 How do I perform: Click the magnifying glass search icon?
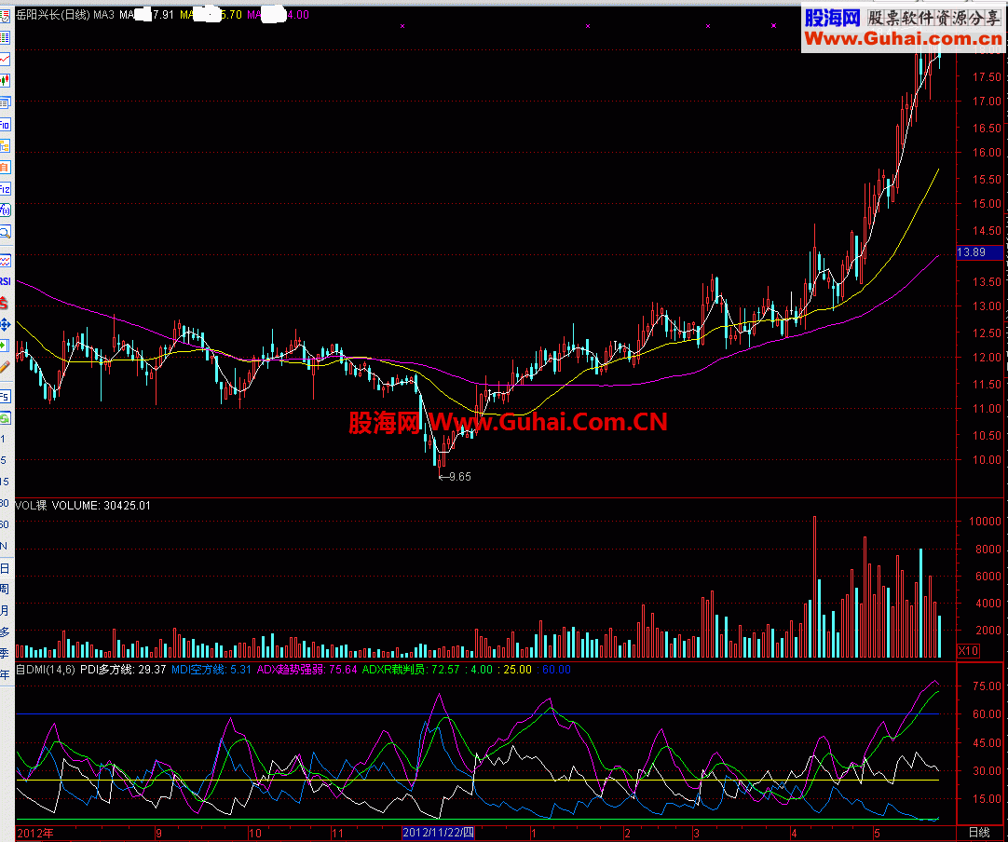5,232
